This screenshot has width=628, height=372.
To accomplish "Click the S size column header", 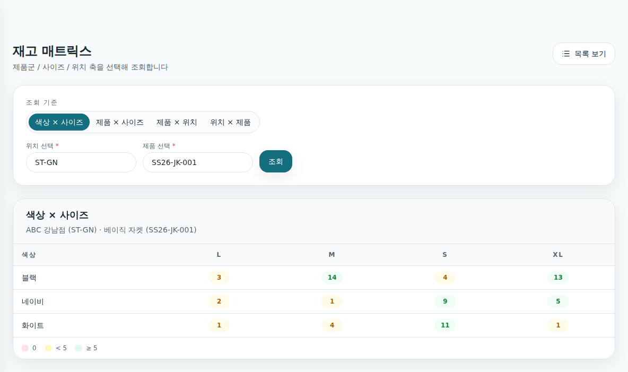I will [x=444, y=255].
